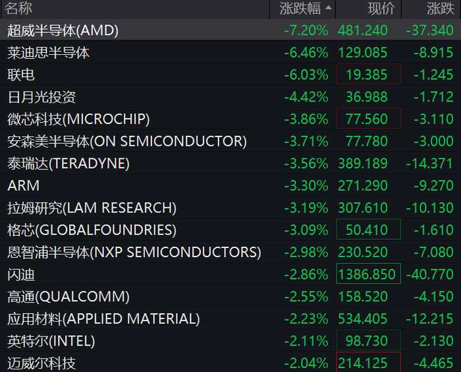Click the boxed 77.560 price cell
This screenshot has width=461, height=372.
369,119
